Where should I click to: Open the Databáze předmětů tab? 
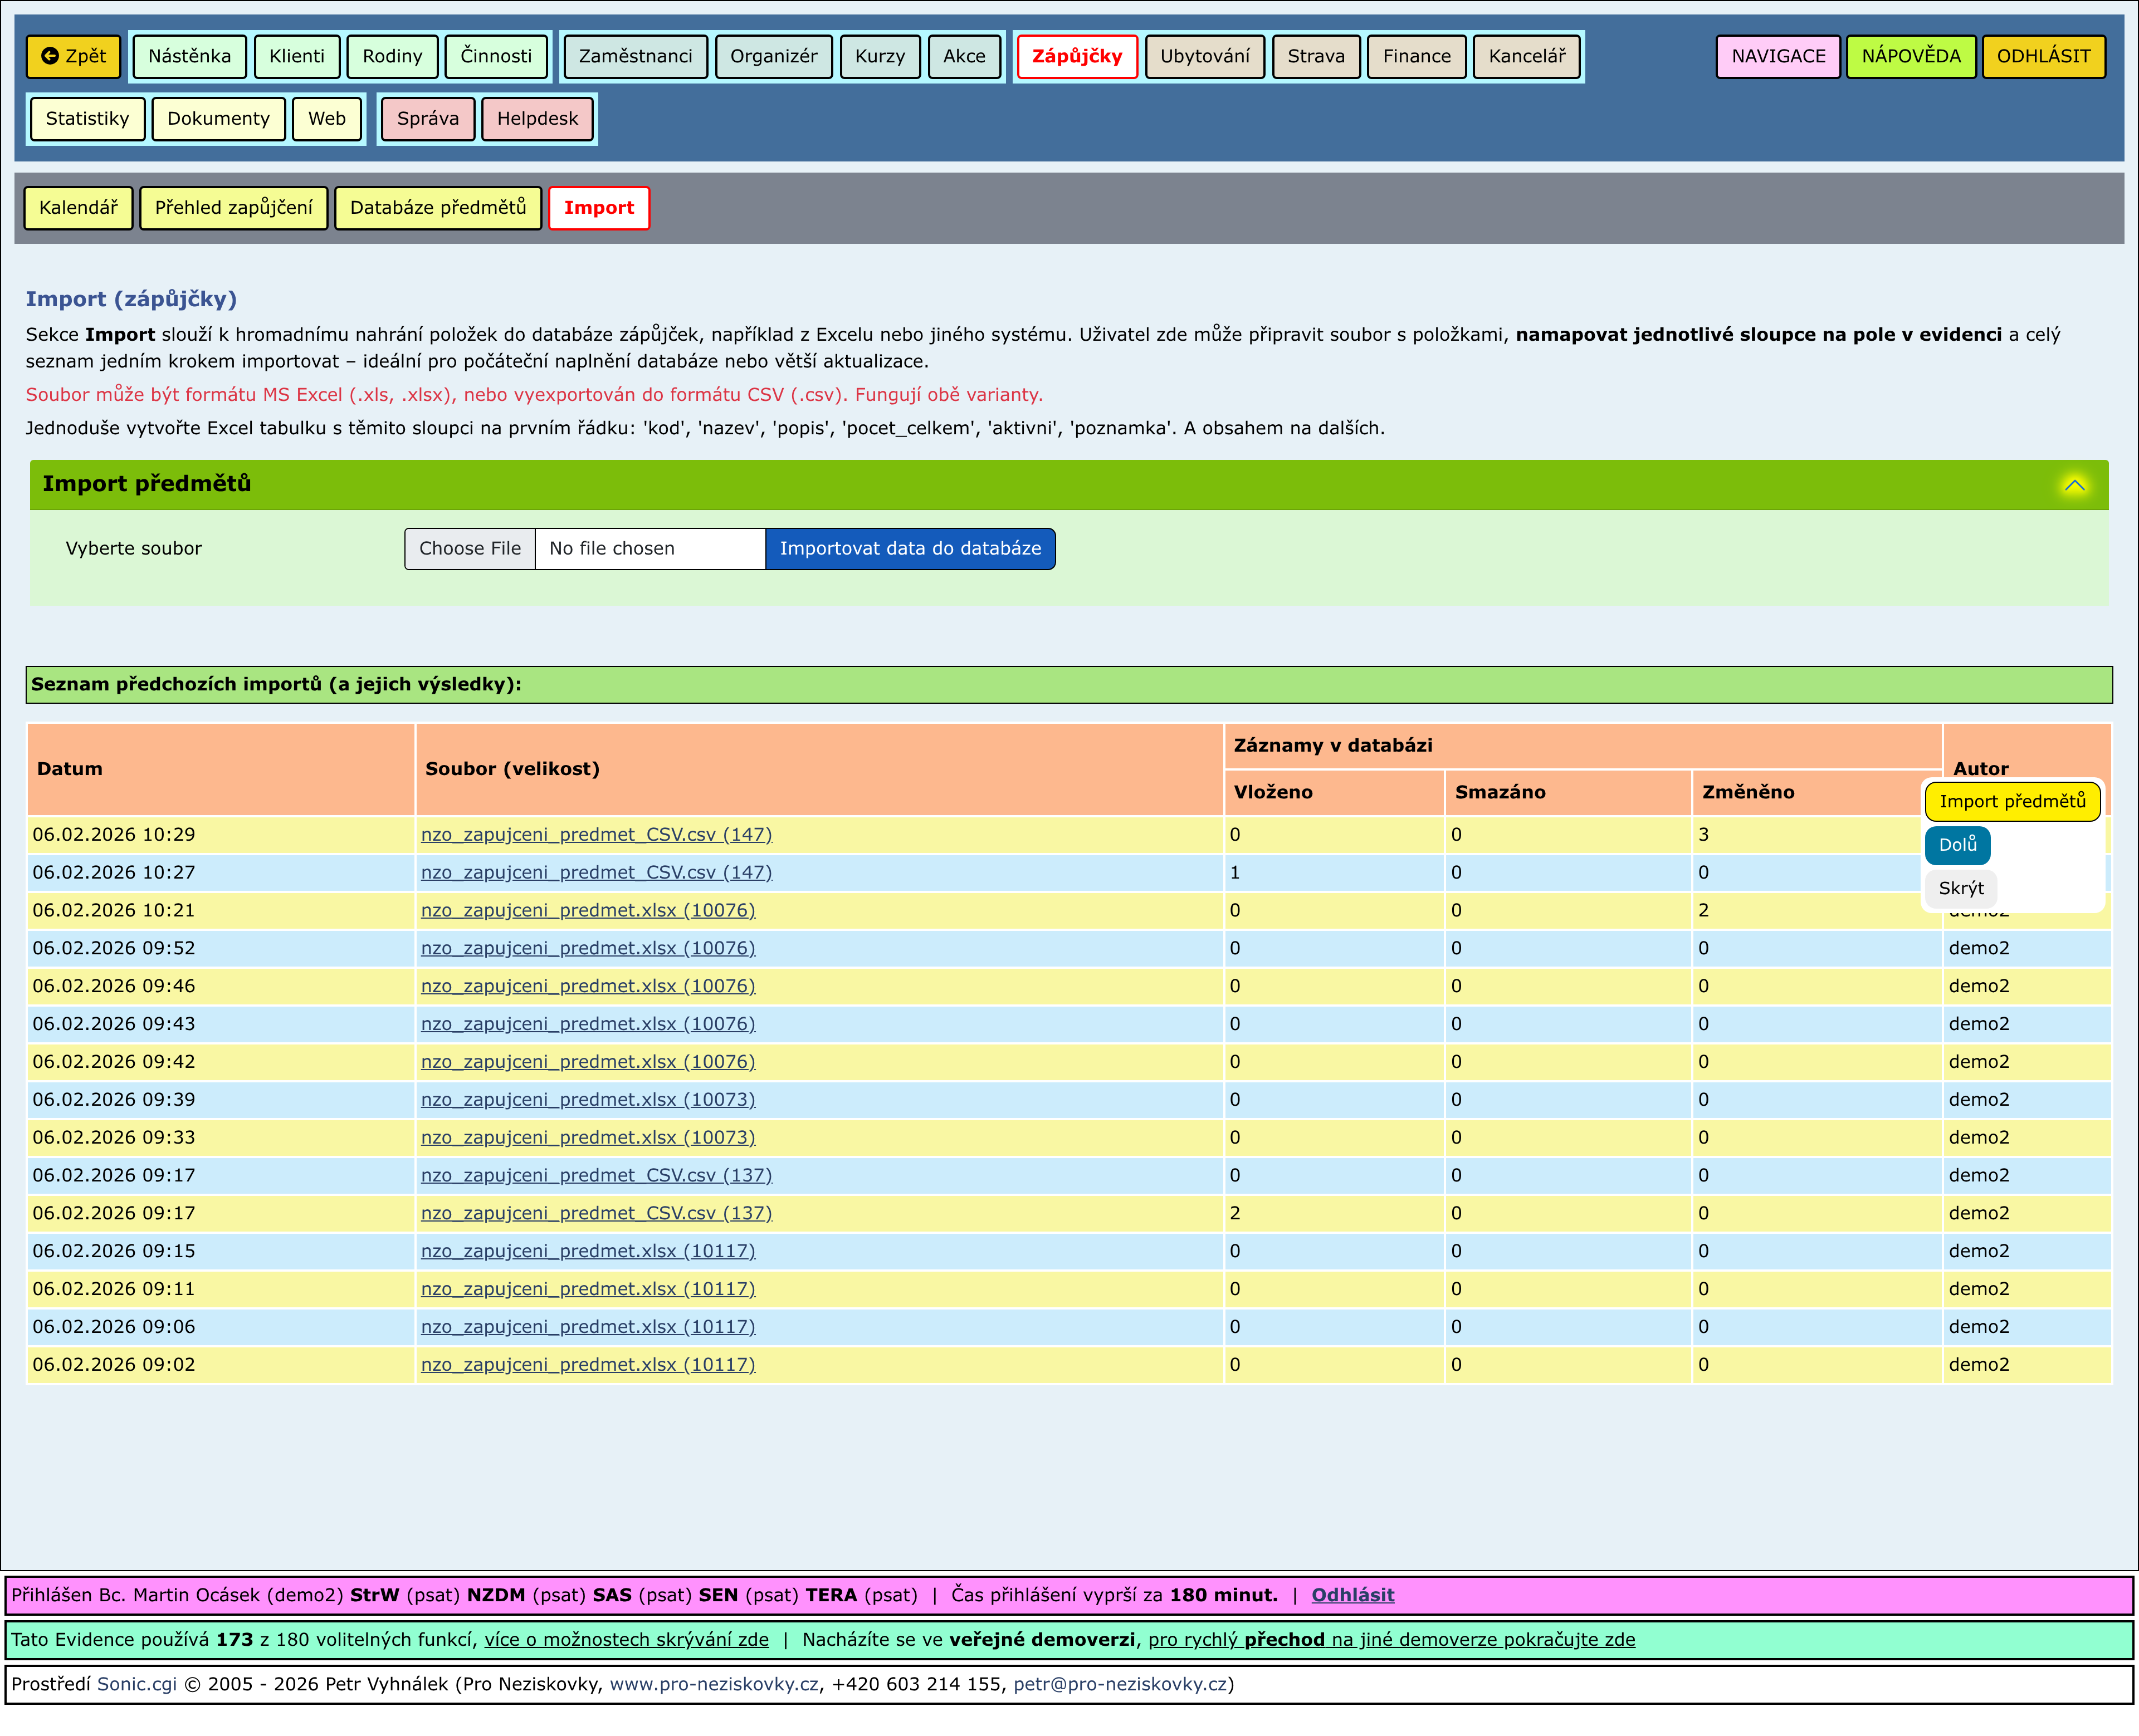click(437, 207)
